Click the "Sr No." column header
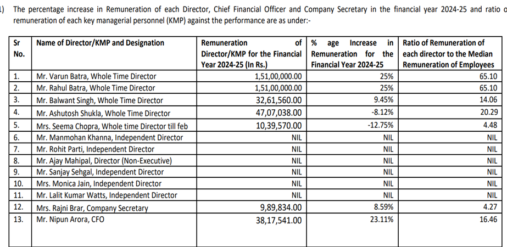The width and height of the screenshot is (507, 247). click(x=19, y=49)
